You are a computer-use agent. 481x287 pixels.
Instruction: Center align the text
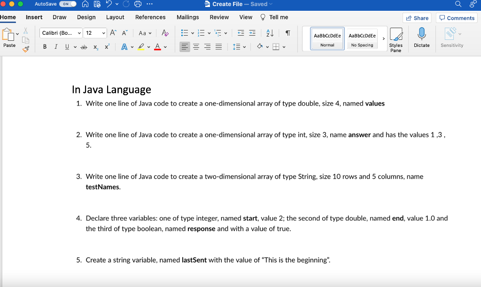point(196,47)
